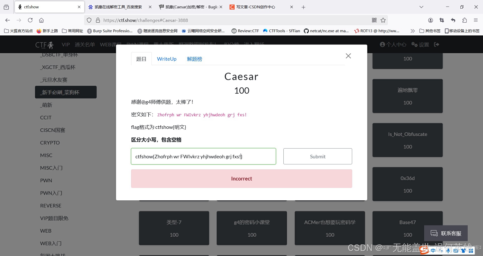Click the CTF秀 site logo
Image resolution: width=483 pixels, height=256 pixels.
[x=45, y=45]
